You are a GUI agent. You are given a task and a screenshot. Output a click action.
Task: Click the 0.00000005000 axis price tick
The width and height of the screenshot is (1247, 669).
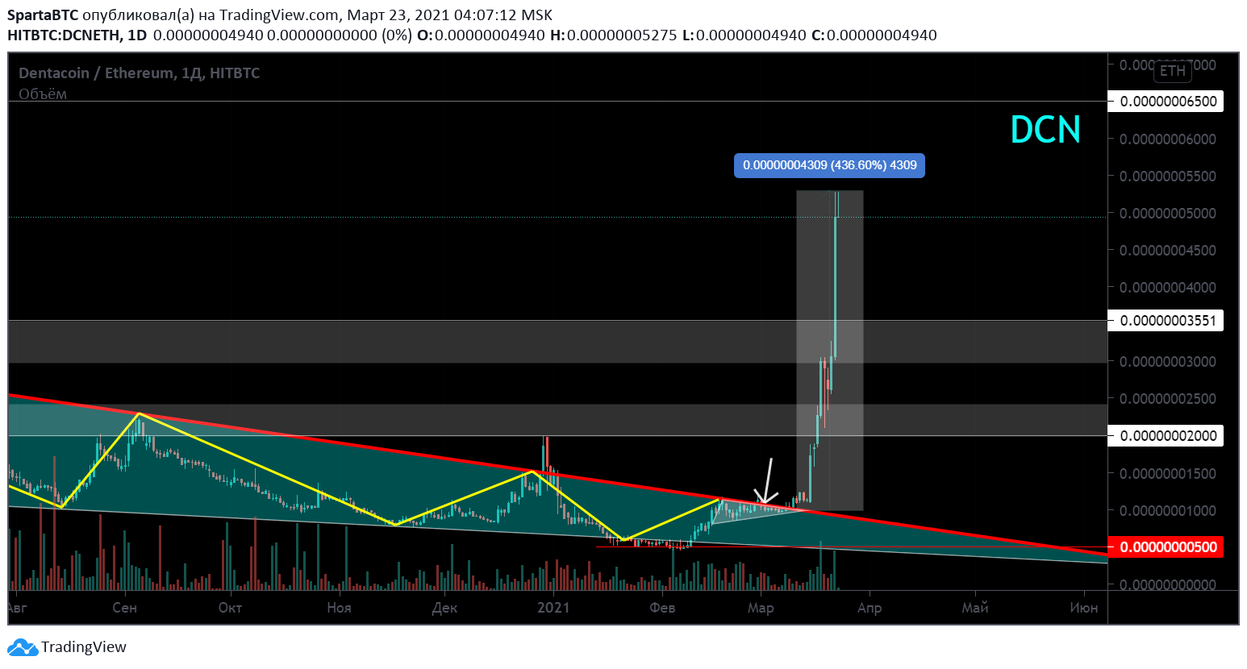(1167, 214)
